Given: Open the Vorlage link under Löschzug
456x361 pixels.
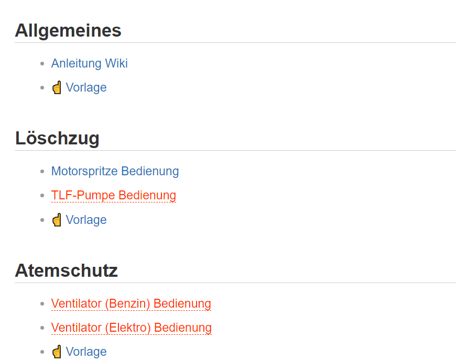Looking at the screenshot, I should (x=86, y=220).
